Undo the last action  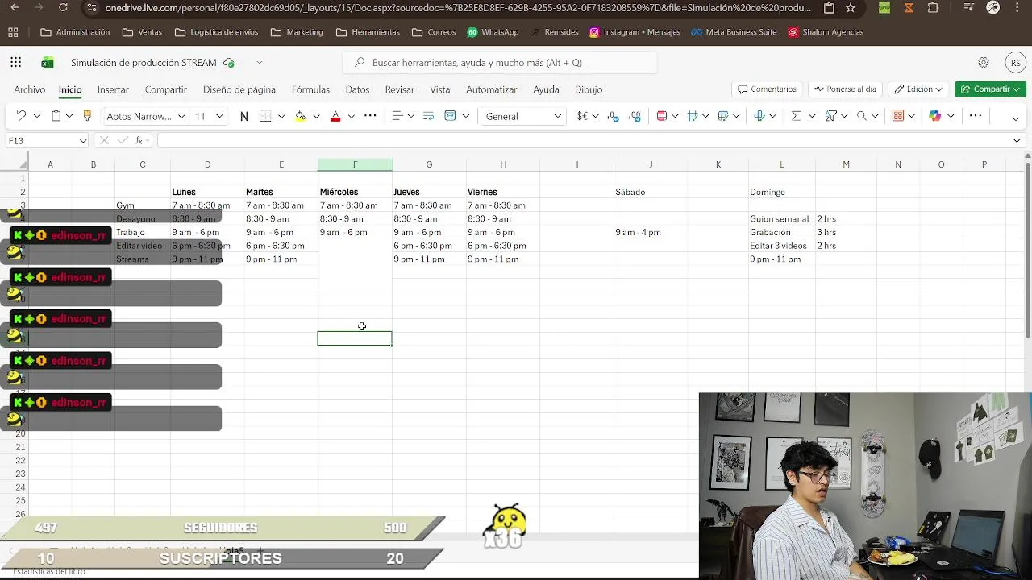21,116
